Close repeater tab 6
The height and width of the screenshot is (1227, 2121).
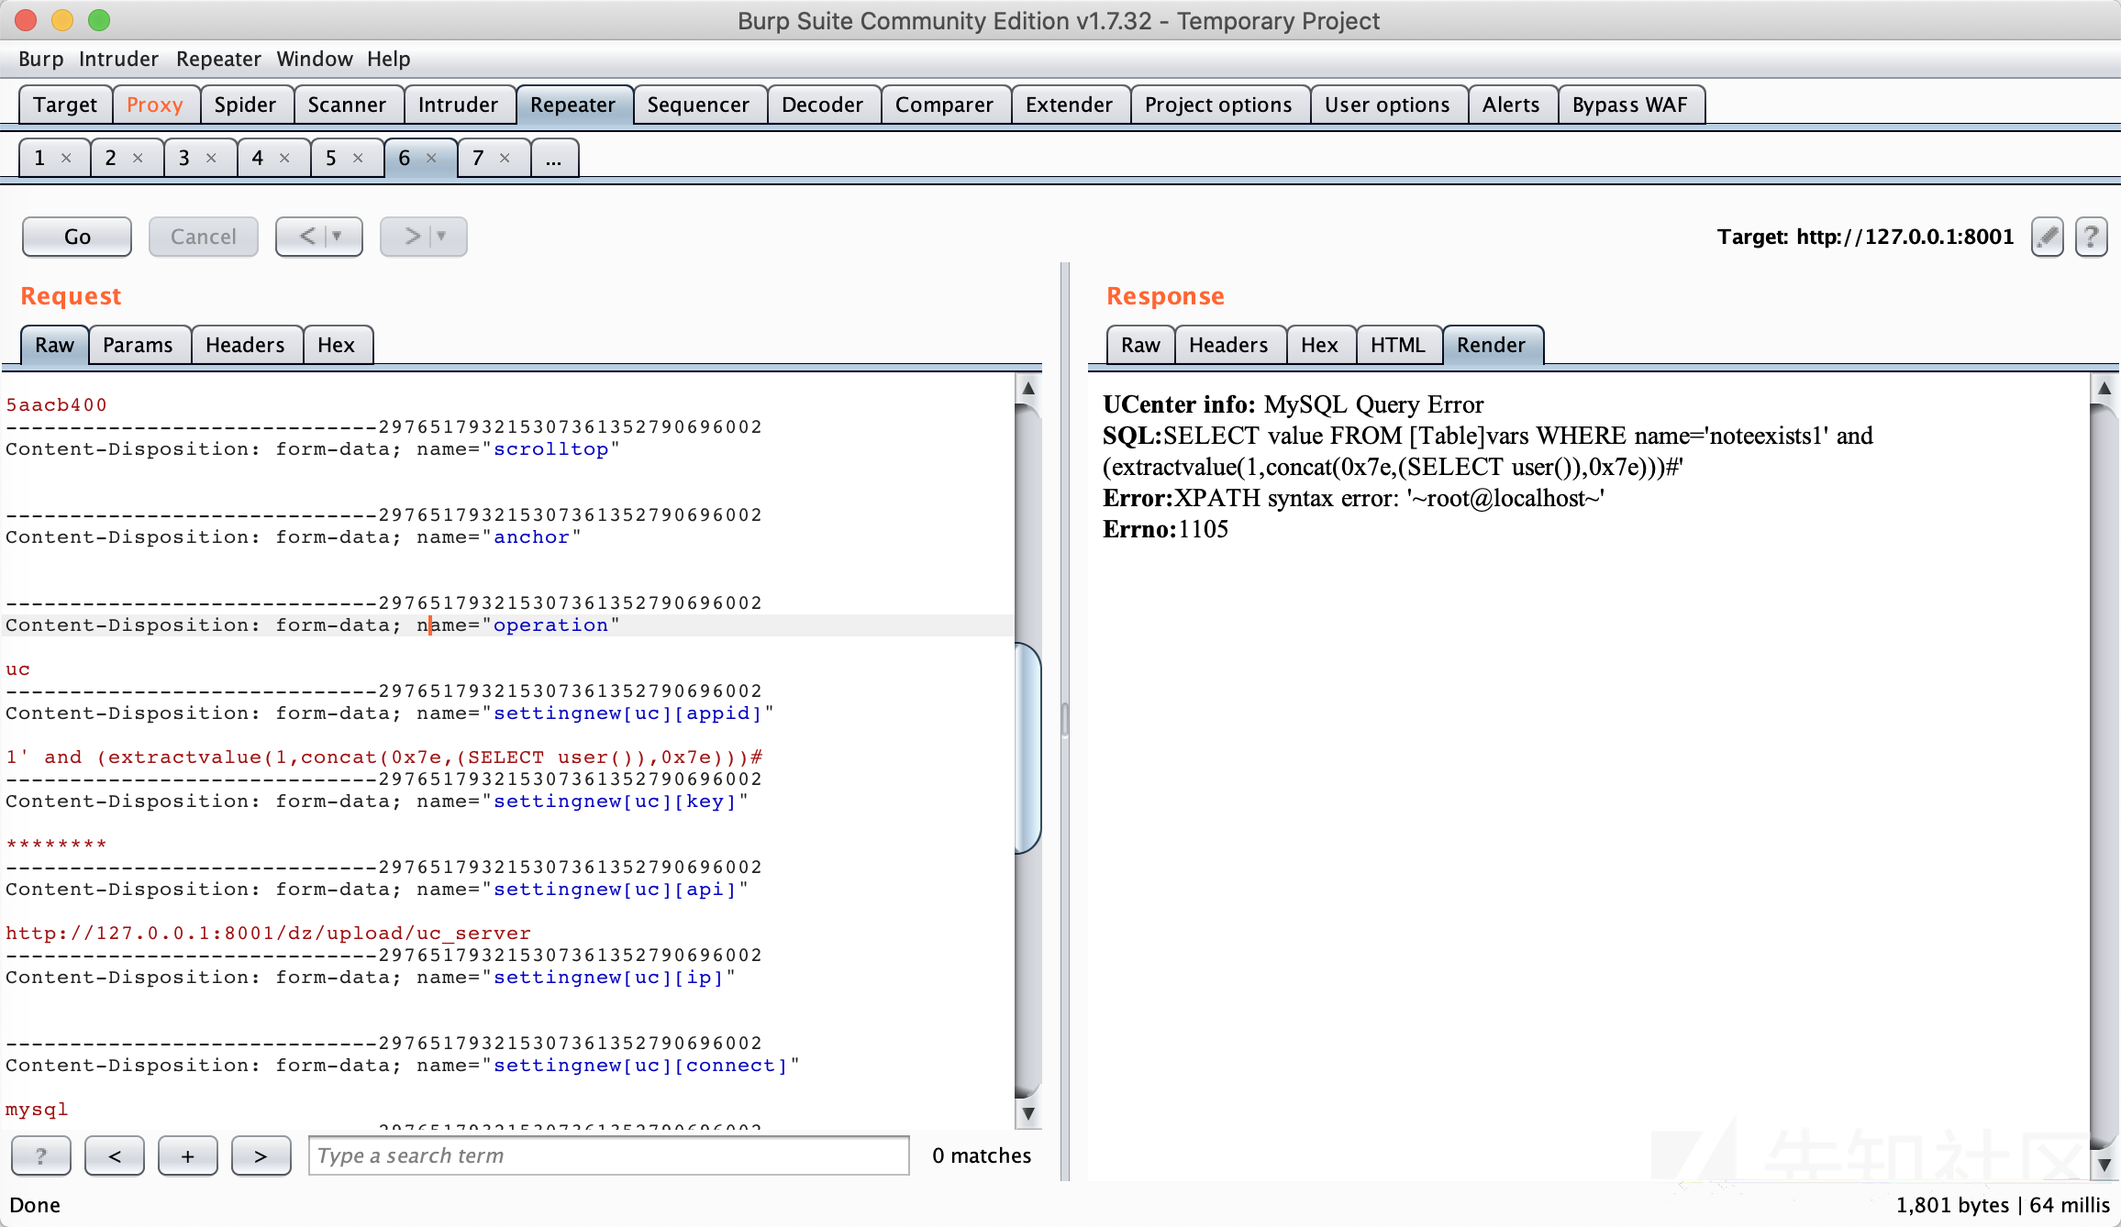click(431, 158)
